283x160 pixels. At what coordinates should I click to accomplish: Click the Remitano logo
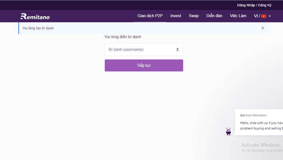35,16
